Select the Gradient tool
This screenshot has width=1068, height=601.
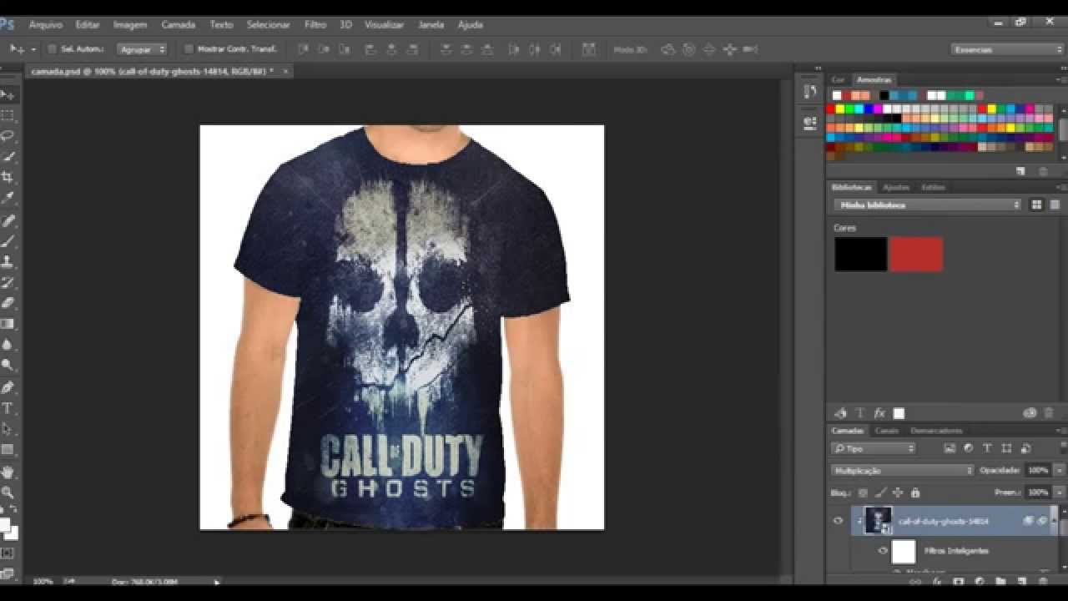point(8,324)
